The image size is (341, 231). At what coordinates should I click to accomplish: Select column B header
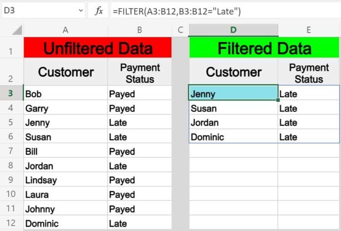pos(140,30)
